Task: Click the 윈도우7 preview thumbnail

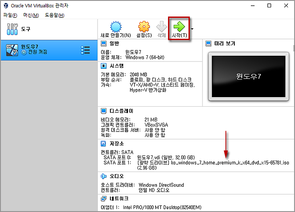Action: [x=249, y=76]
